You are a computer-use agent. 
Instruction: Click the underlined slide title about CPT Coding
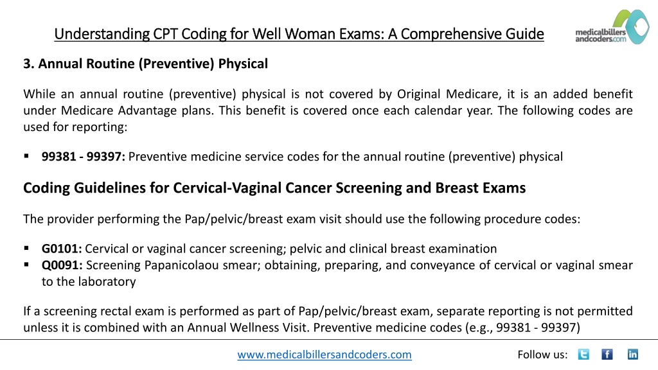pos(299,33)
